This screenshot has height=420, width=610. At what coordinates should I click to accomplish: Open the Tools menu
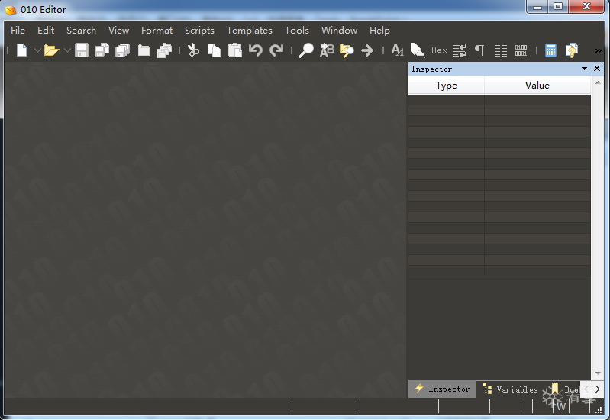296,31
